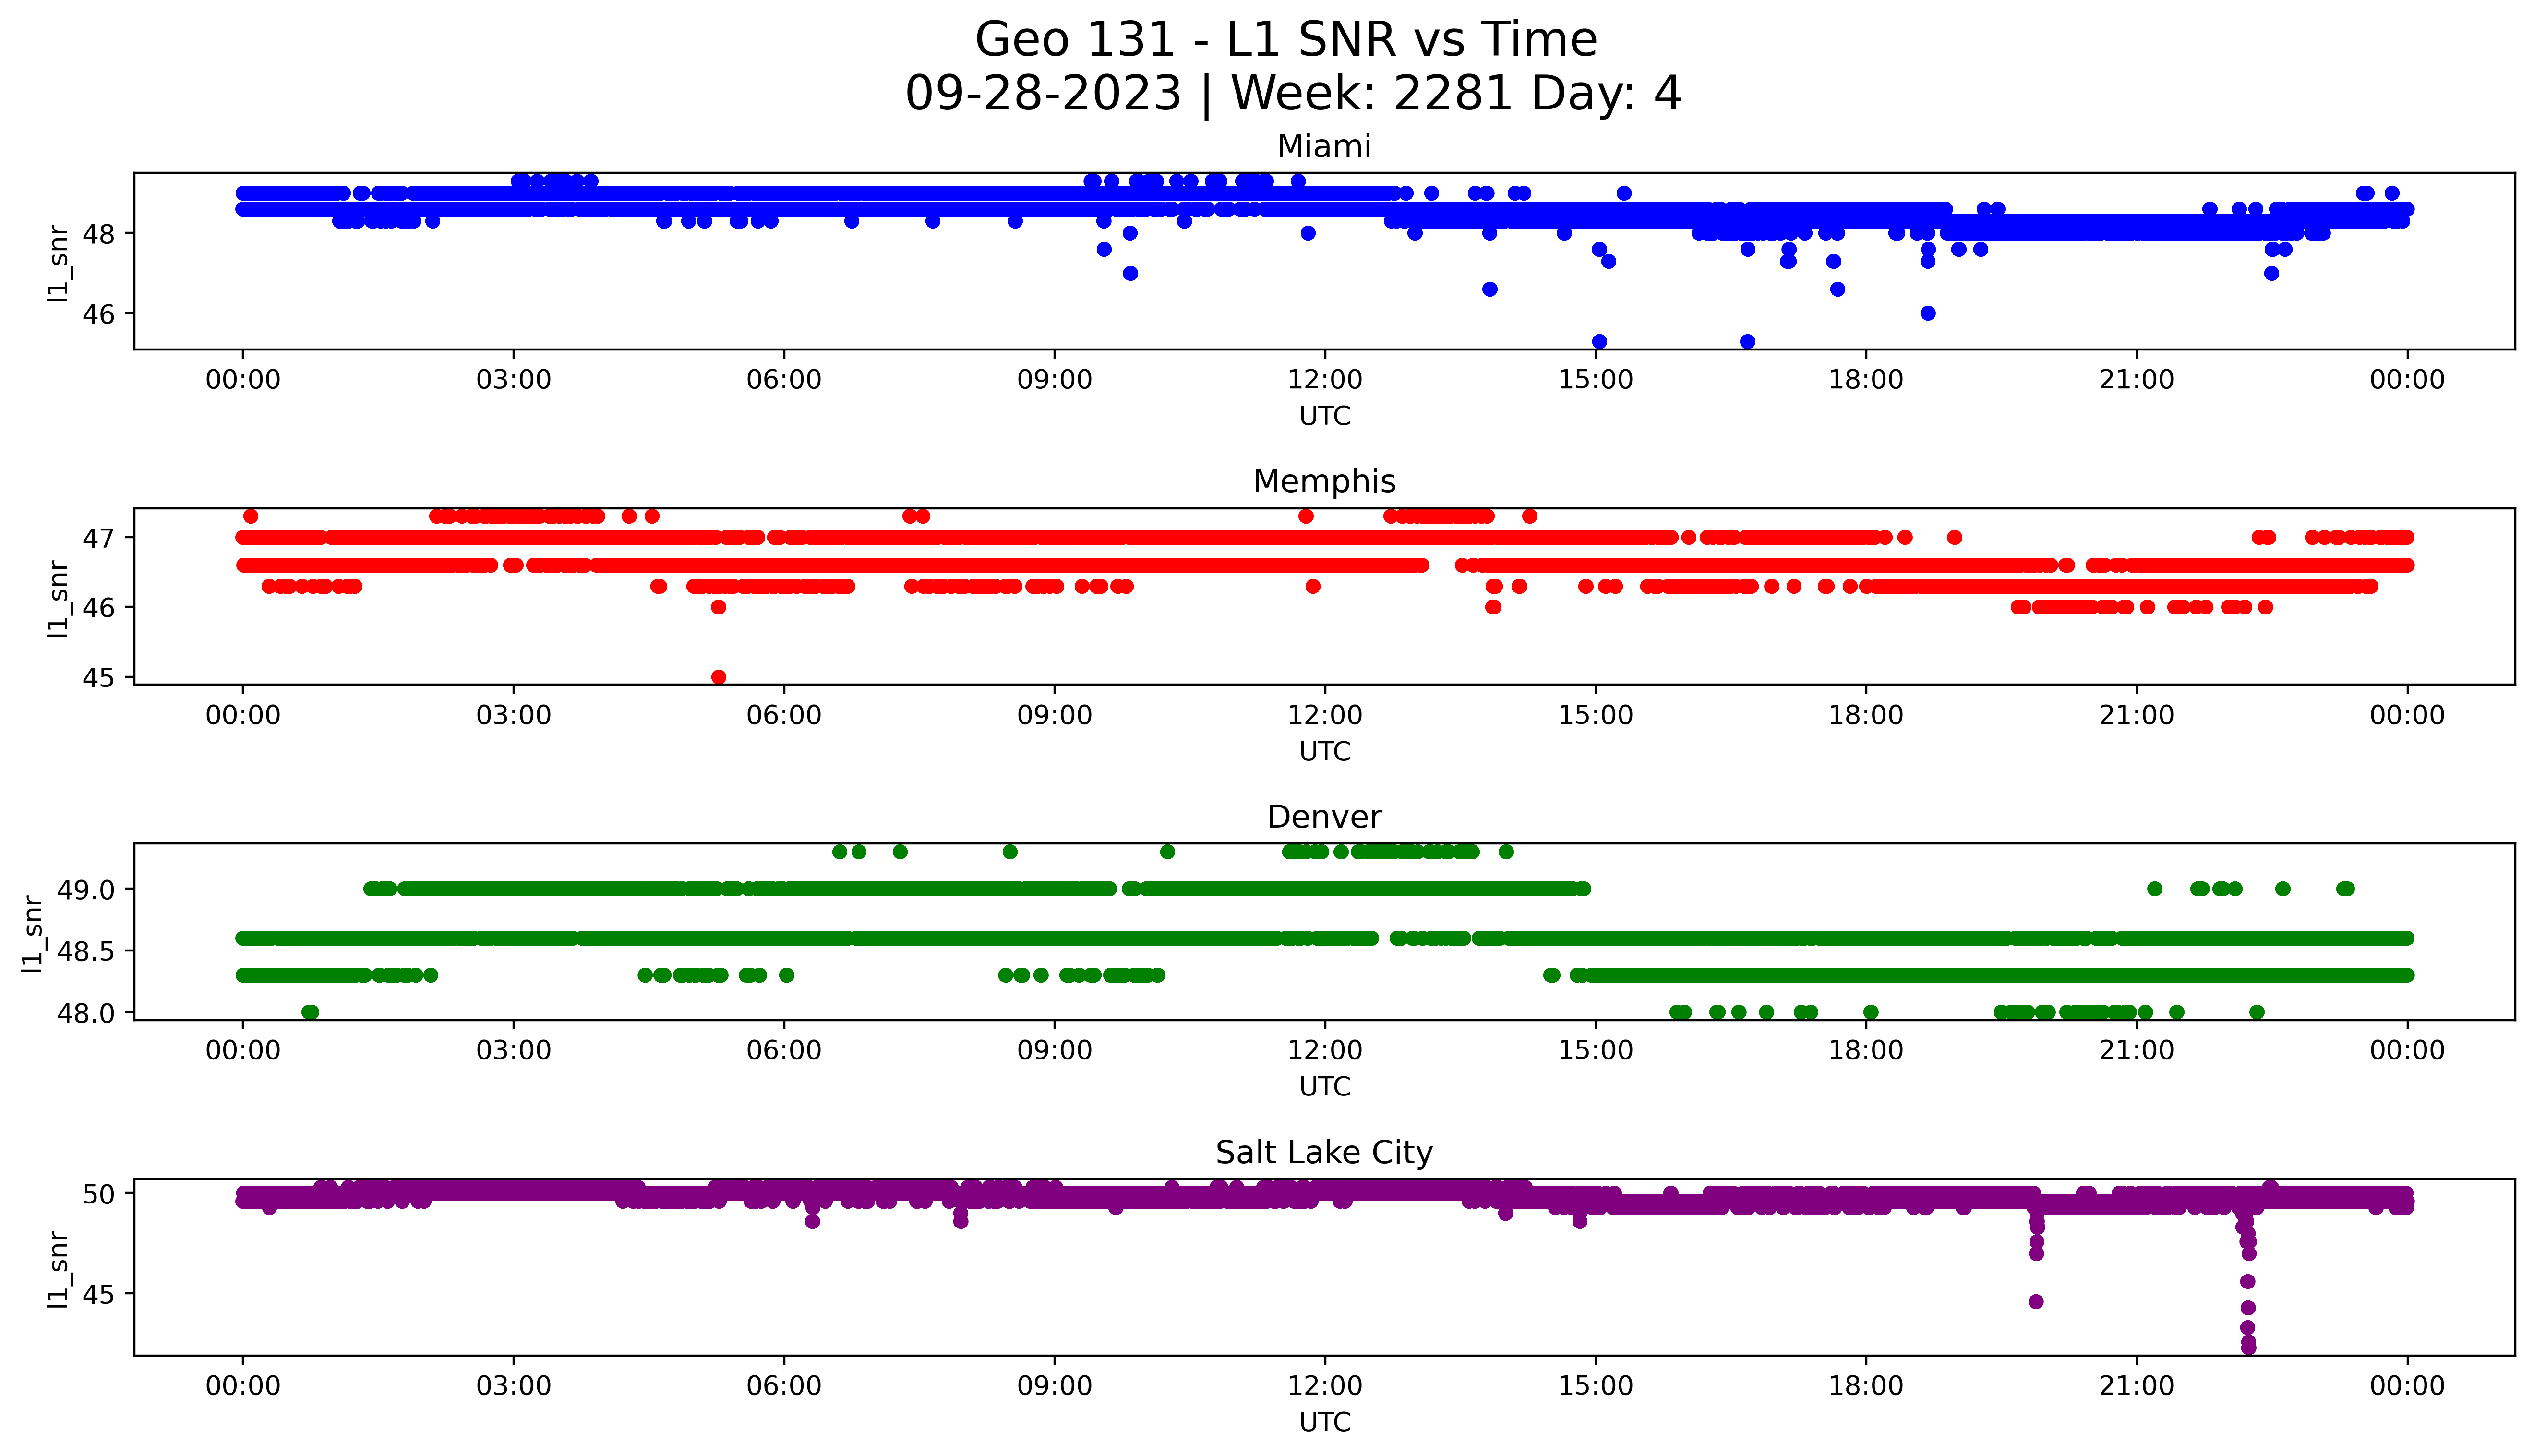
Task: Click the UTC axis label under the Miami plot
Action: [1324, 416]
